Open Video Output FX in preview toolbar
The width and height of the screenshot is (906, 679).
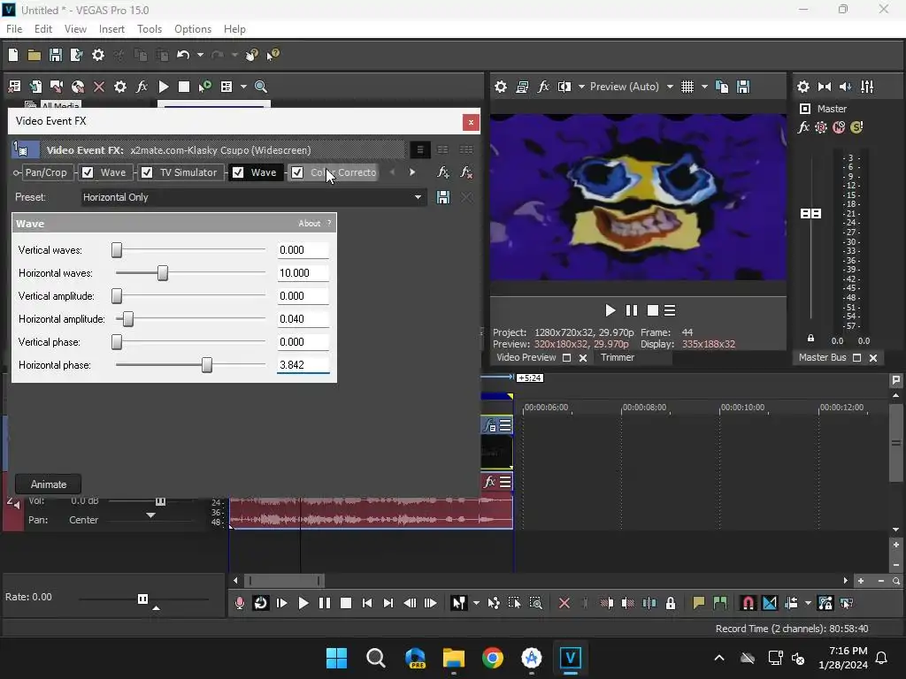point(543,87)
